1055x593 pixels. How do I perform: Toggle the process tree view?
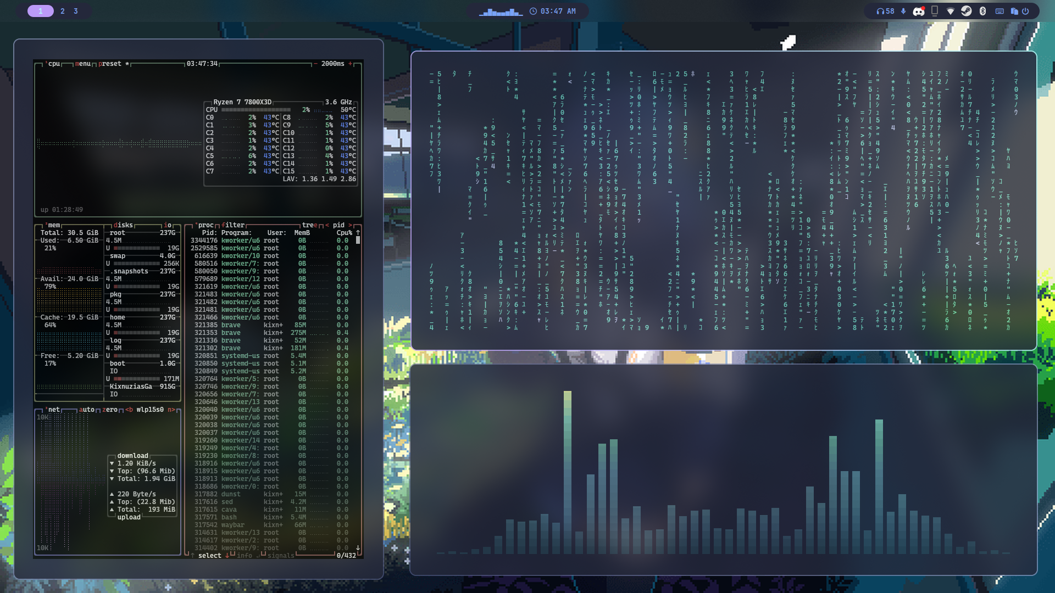310,225
